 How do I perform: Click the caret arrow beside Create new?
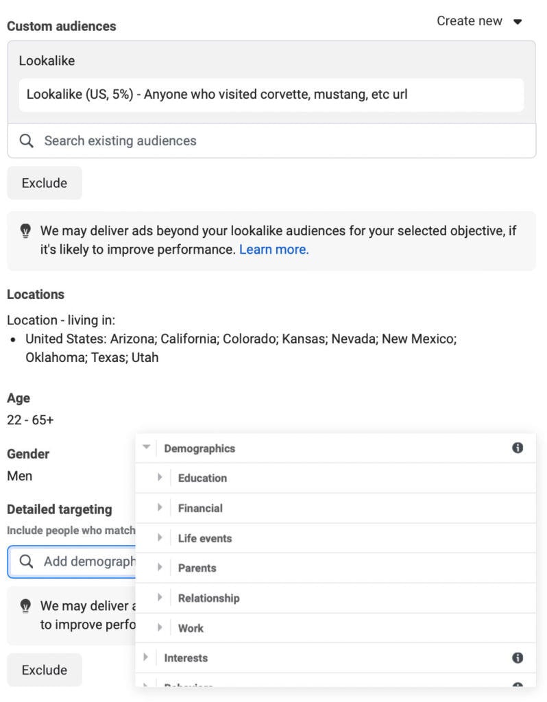518,21
